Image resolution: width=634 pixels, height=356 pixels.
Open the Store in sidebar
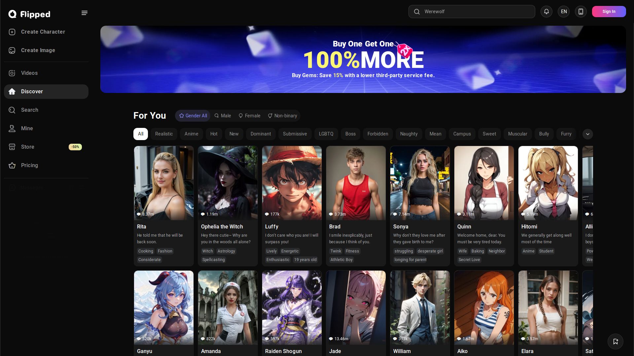[27, 147]
